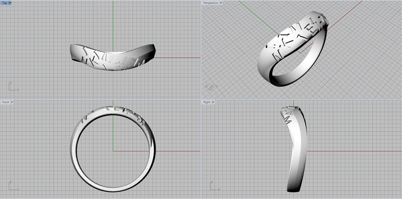
Task: Click the axis icon in Front viewport
Action: click(12, 186)
